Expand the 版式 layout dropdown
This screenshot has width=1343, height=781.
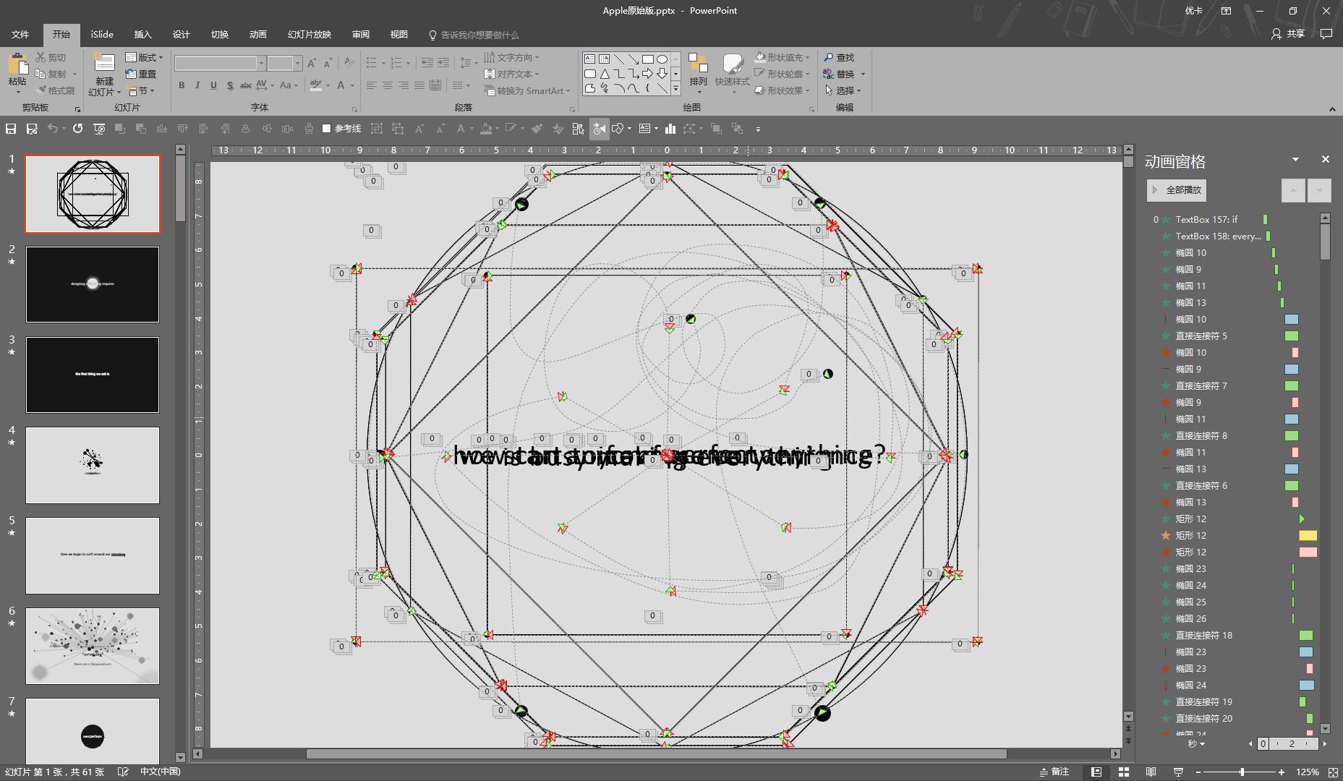tap(145, 57)
